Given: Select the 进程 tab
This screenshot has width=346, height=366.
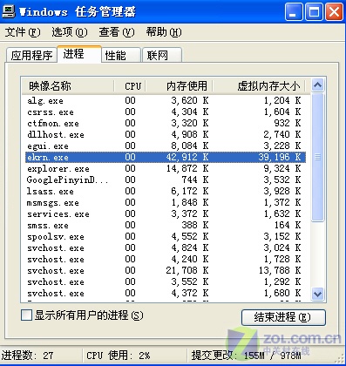Looking at the screenshot, I should point(79,54).
